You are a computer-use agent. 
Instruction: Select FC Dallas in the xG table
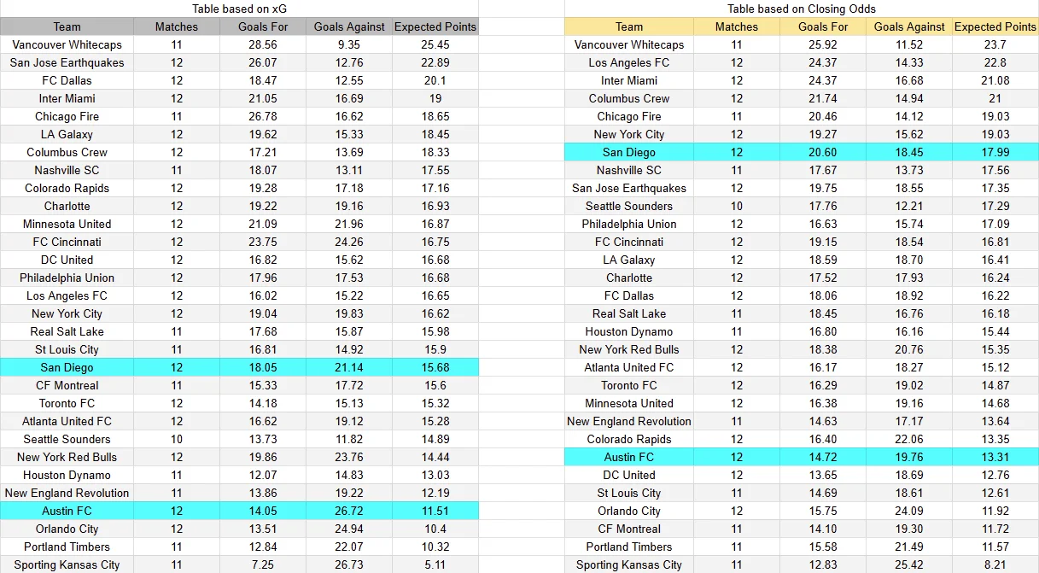tap(67, 80)
